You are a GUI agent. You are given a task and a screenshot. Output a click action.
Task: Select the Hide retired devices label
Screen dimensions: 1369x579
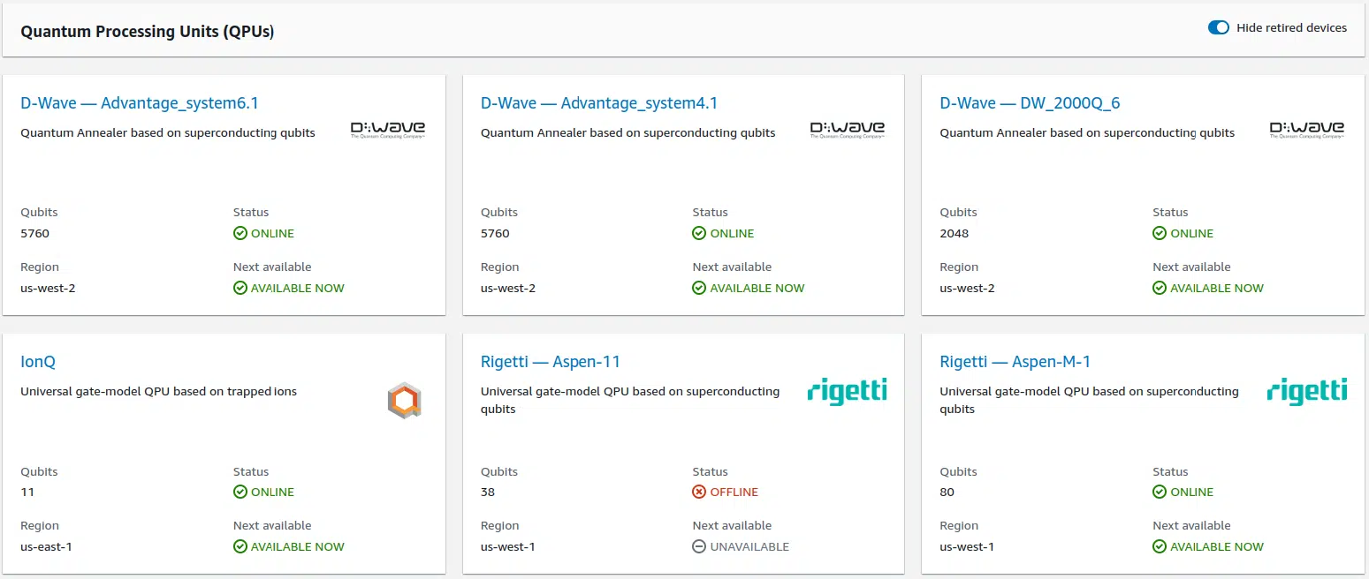[x=1291, y=27]
